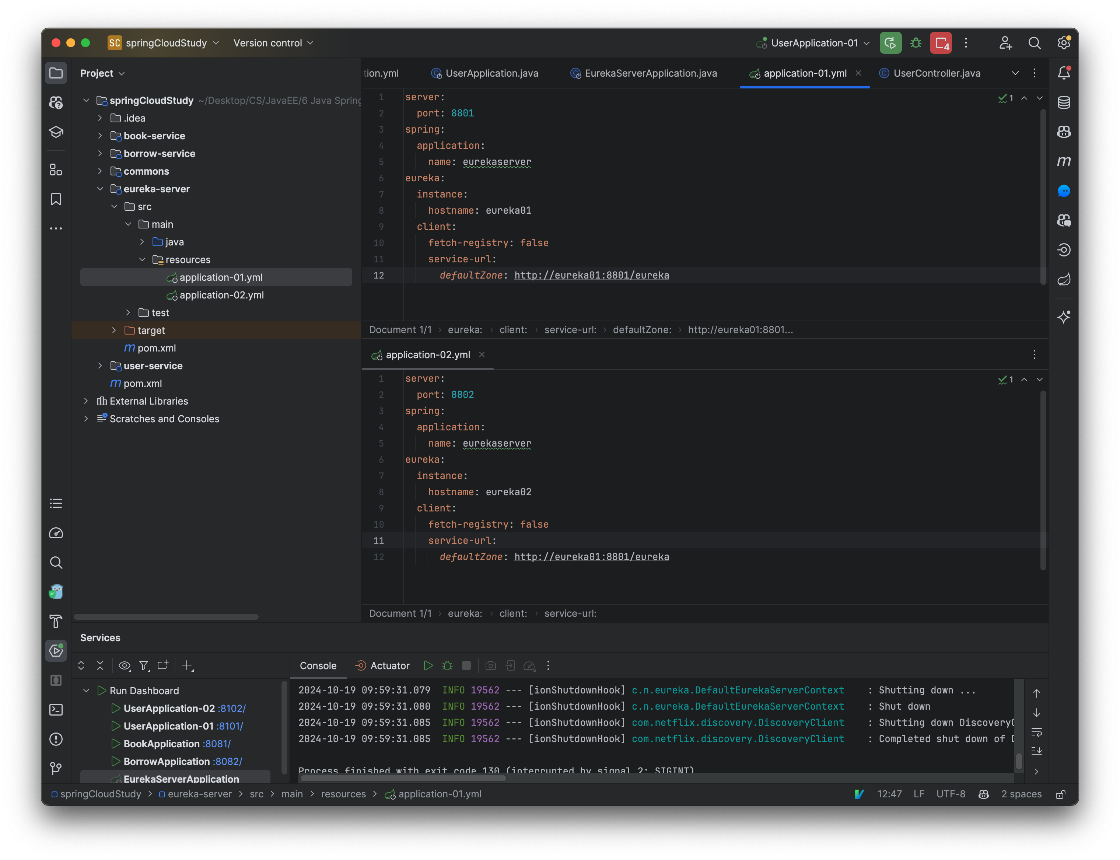The width and height of the screenshot is (1120, 860).
Task: Open the AI Assistant sparkle panel
Action: [x=1064, y=317]
